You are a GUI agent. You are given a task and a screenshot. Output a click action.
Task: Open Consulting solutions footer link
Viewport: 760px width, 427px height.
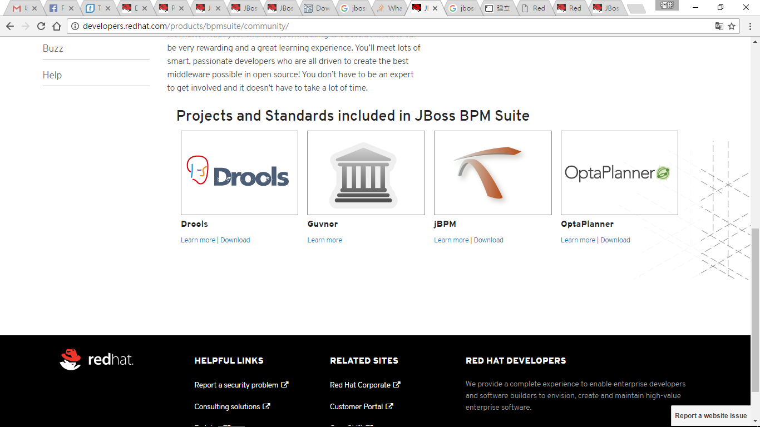pyautogui.click(x=227, y=406)
